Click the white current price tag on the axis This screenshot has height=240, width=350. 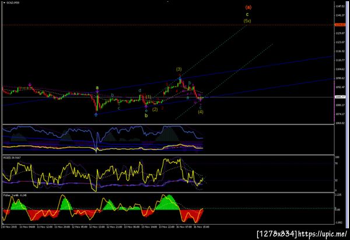pyautogui.click(x=340, y=97)
